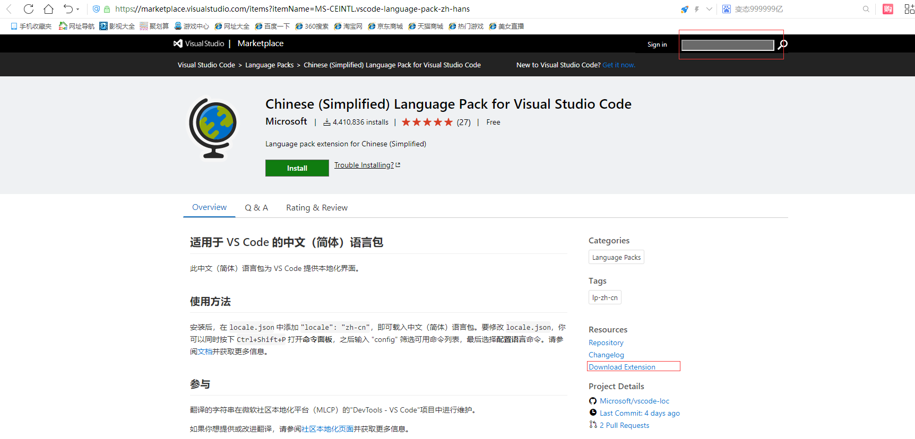
Task: Open the 京东商城 bookmark
Action: coord(385,26)
